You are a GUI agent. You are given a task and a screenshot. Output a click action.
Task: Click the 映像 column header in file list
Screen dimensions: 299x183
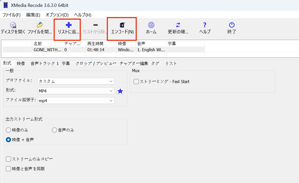click(126, 44)
